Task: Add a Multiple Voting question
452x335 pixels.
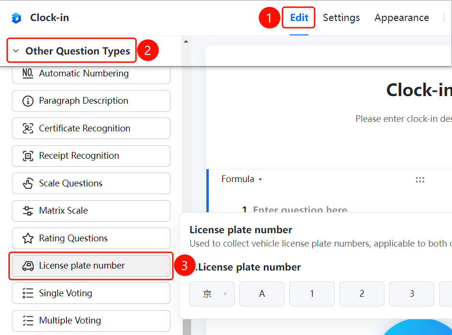Action: click(x=91, y=321)
